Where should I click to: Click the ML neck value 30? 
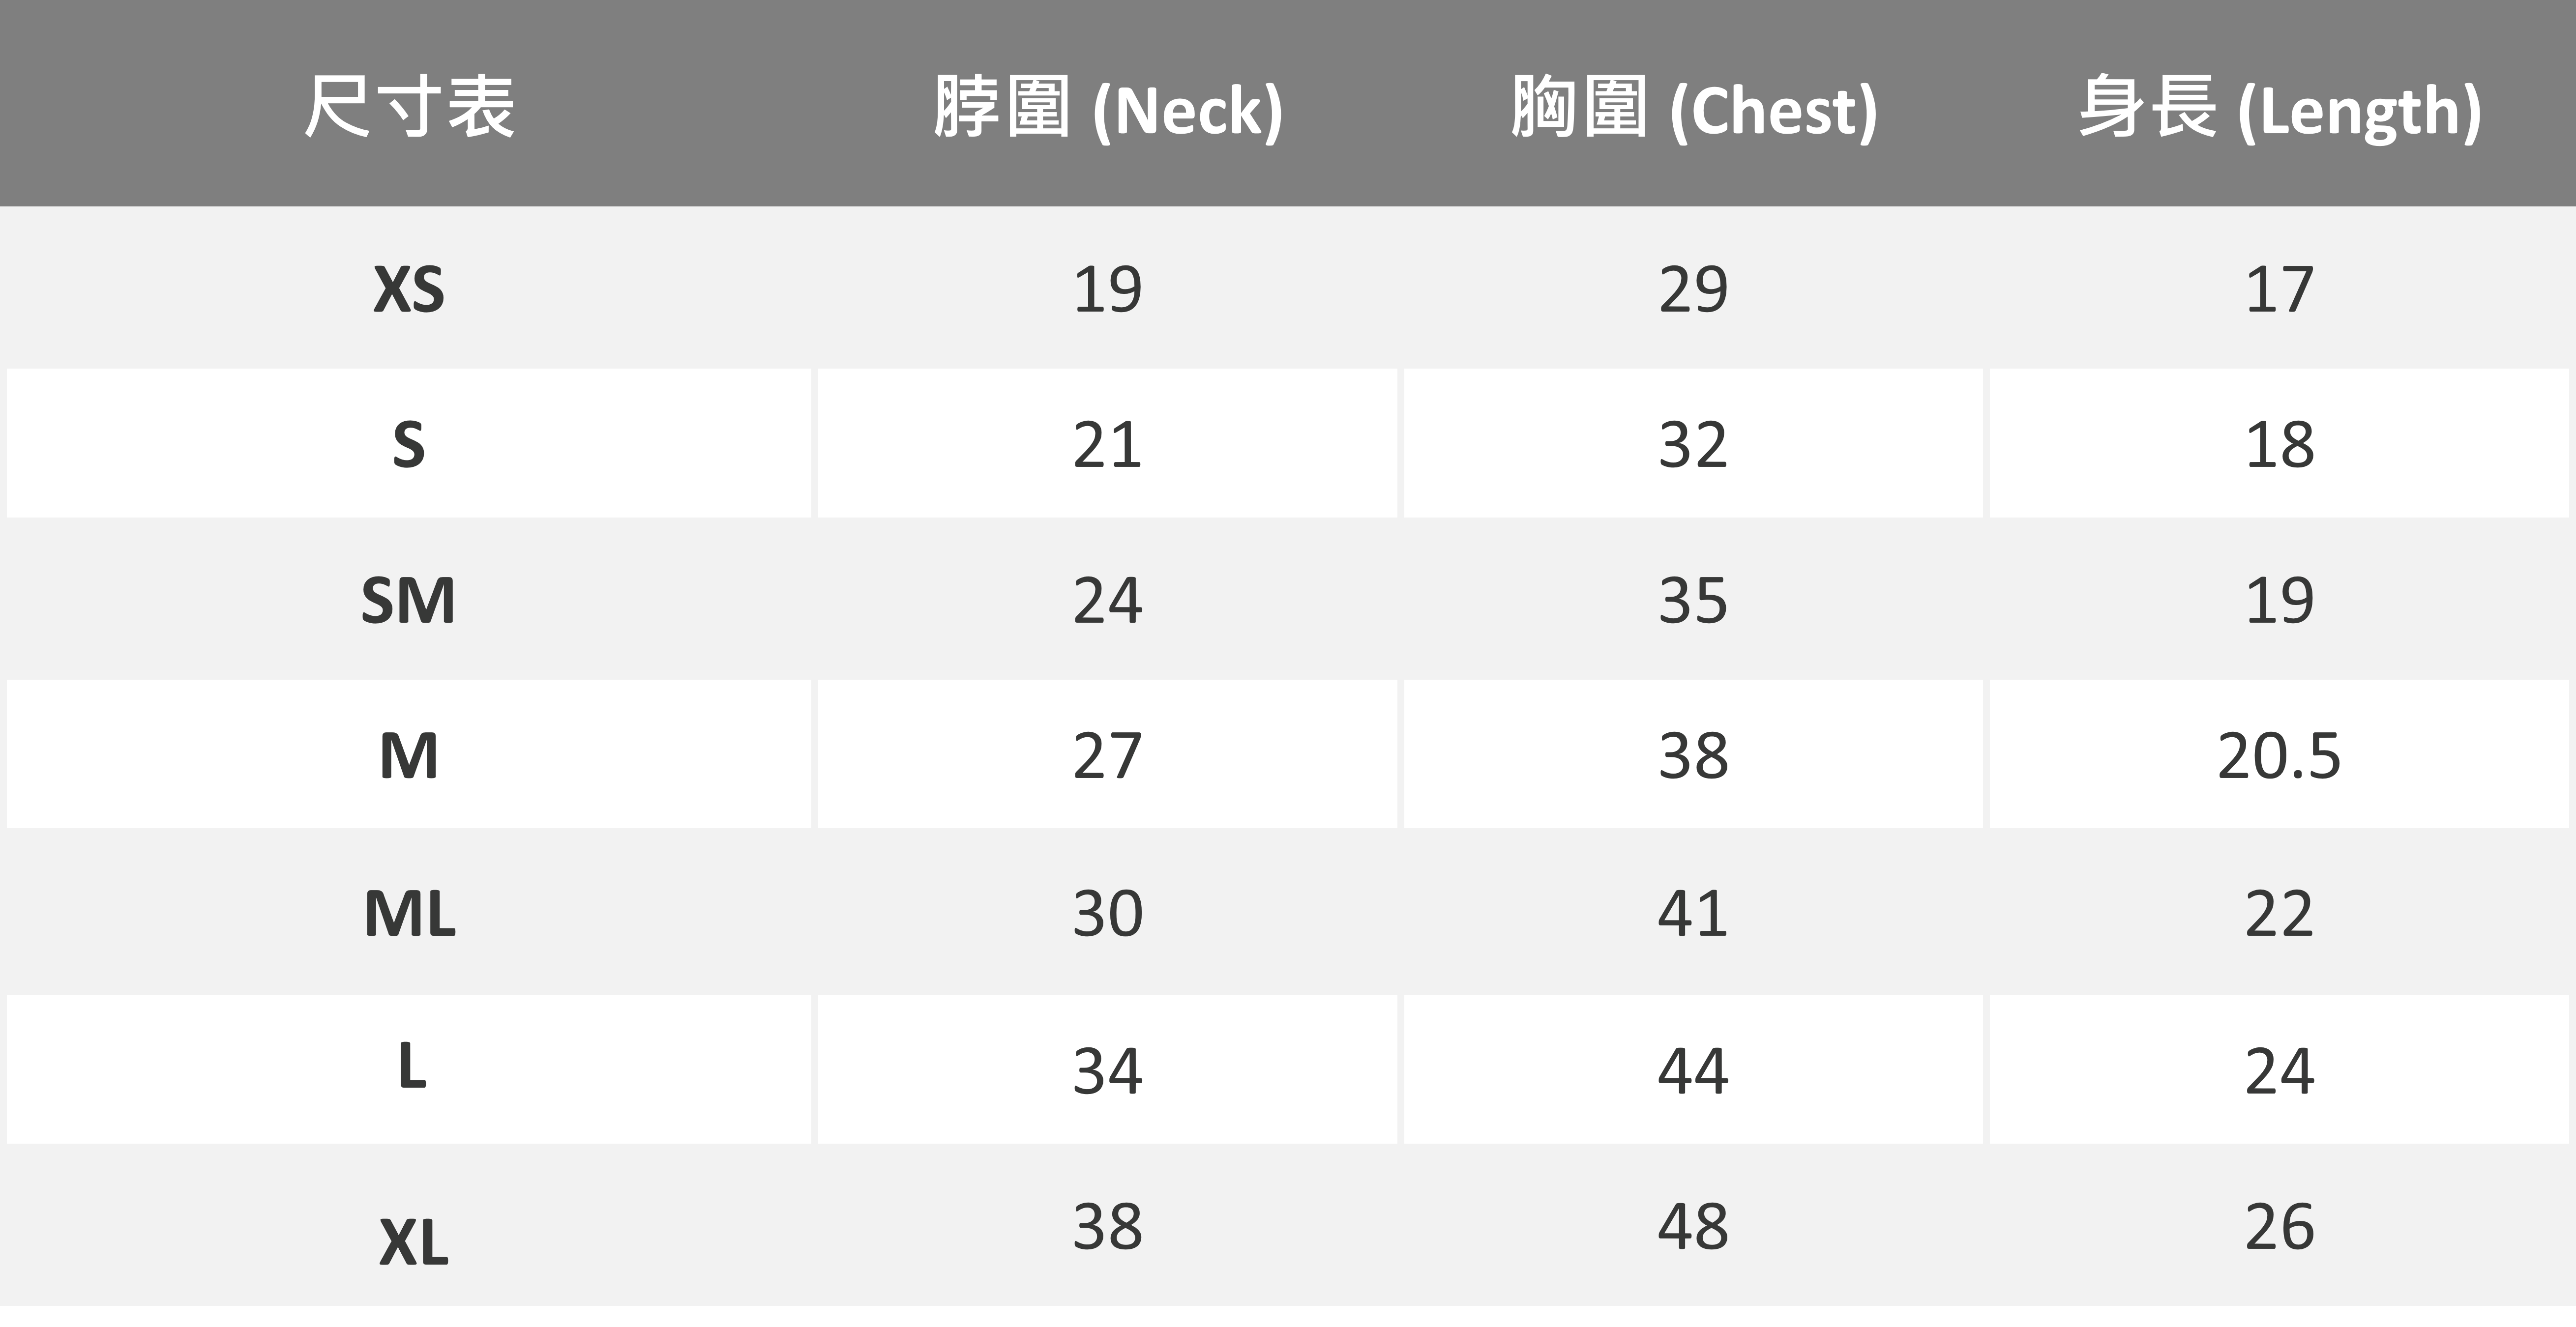(x=1107, y=913)
